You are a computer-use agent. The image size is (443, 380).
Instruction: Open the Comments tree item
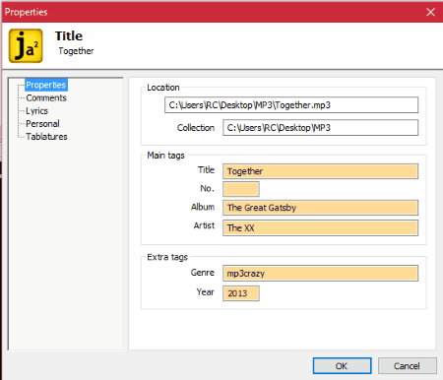[x=46, y=97]
